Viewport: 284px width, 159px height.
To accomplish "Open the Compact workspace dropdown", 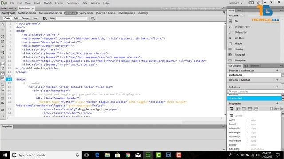I will [235, 3].
